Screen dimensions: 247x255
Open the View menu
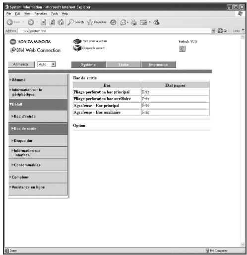27,14
